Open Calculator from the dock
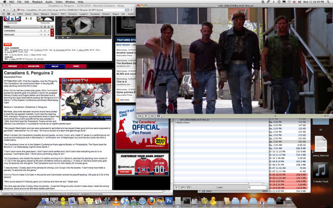Image resolution: width=333 pixels, height=208 pixels. pos(178,201)
